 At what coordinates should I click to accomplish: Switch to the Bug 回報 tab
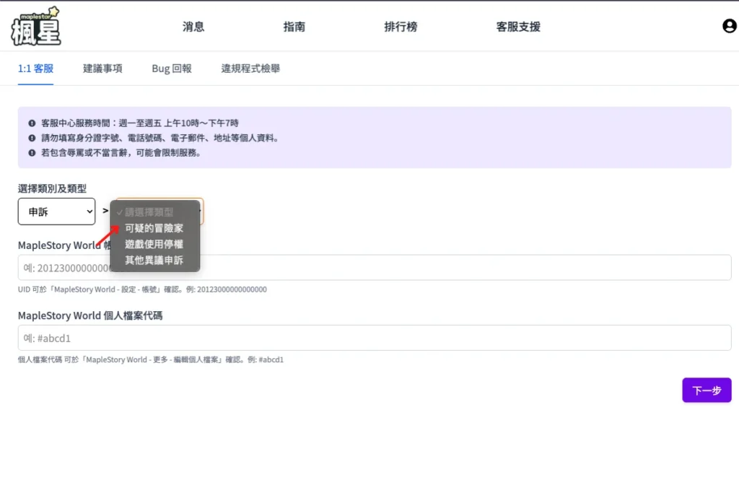coord(172,69)
